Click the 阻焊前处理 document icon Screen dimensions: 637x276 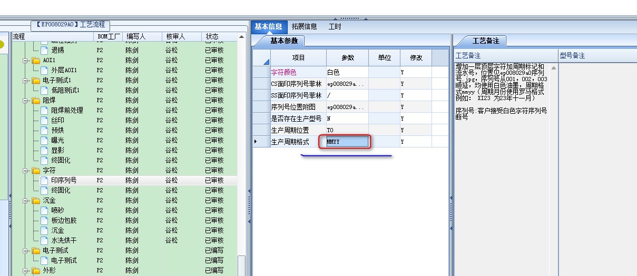[44, 111]
